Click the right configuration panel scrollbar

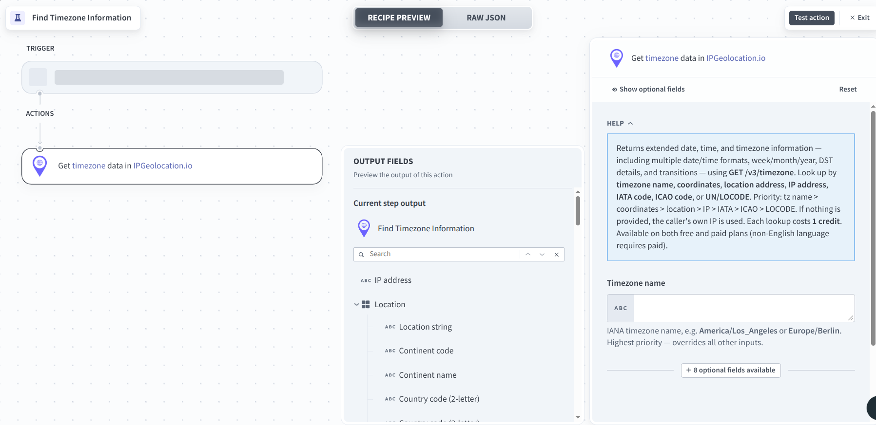pyautogui.click(x=873, y=228)
